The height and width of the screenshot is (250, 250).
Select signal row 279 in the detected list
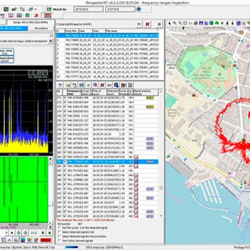pos(107,134)
